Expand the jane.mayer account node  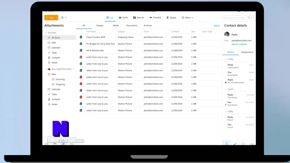coord(46,69)
